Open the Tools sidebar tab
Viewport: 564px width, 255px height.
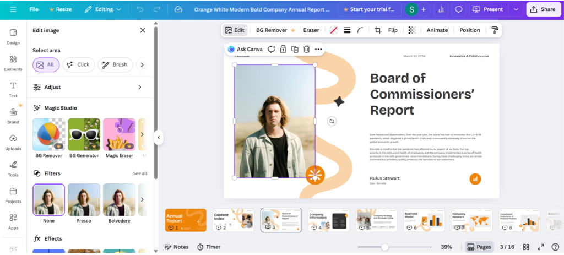13,169
